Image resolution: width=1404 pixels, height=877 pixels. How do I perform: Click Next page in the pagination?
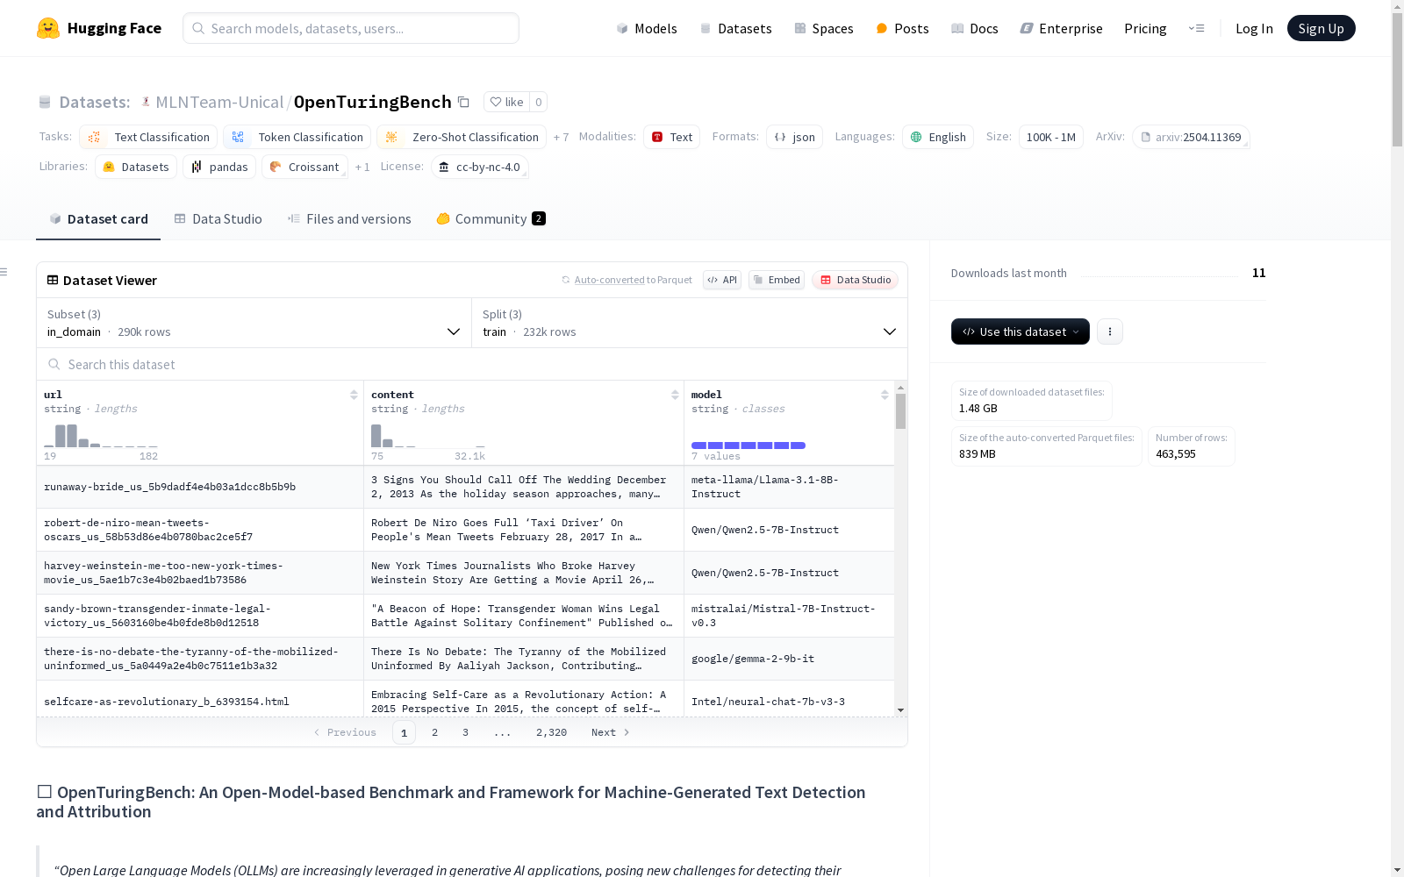click(x=611, y=732)
